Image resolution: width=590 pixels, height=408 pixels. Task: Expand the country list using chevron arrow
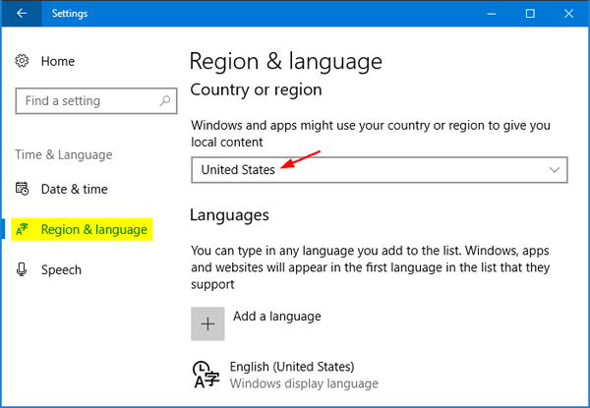pyautogui.click(x=553, y=170)
